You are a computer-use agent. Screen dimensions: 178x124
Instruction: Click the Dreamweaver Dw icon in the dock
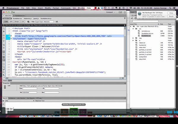(x=74, y=112)
